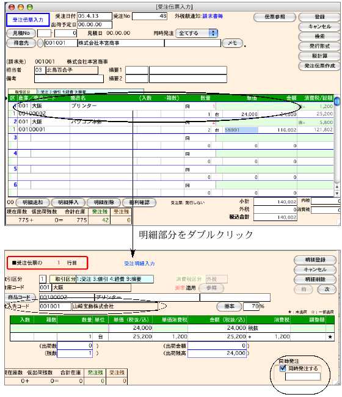Click the 摘要1 text field

188,70
